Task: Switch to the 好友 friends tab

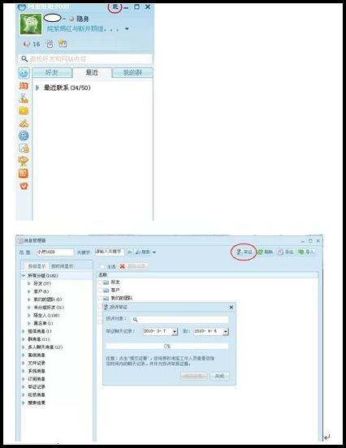Action: pos(52,72)
